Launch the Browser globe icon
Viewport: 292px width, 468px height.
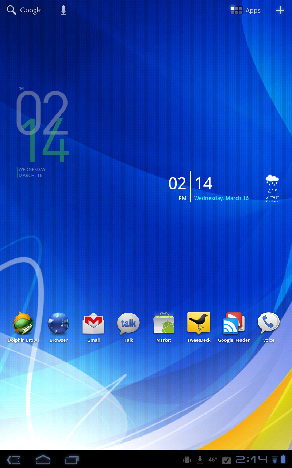(x=58, y=324)
